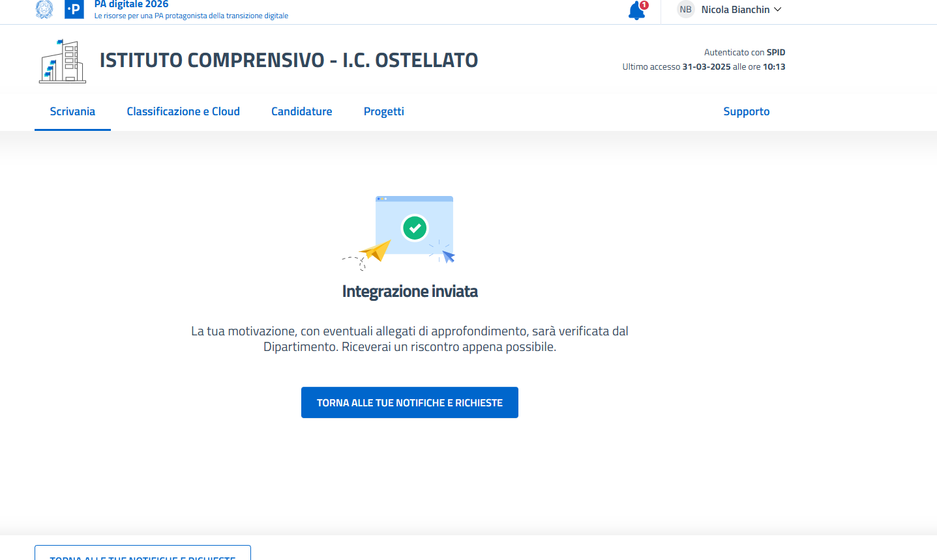Click the yellow paper plane illustration

pos(376,251)
